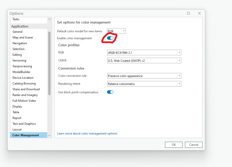Switch to the Layout options page
The height and width of the screenshot is (167, 232).
pos(17,129)
